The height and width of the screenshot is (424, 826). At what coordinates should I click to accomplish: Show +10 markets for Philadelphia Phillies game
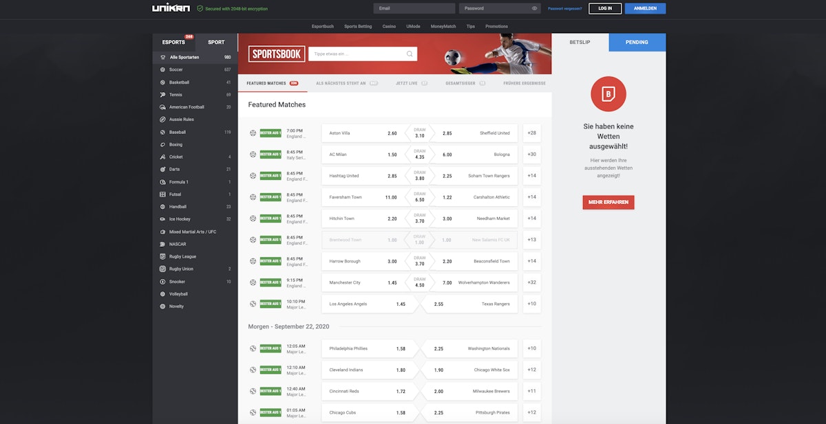tap(531, 348)
